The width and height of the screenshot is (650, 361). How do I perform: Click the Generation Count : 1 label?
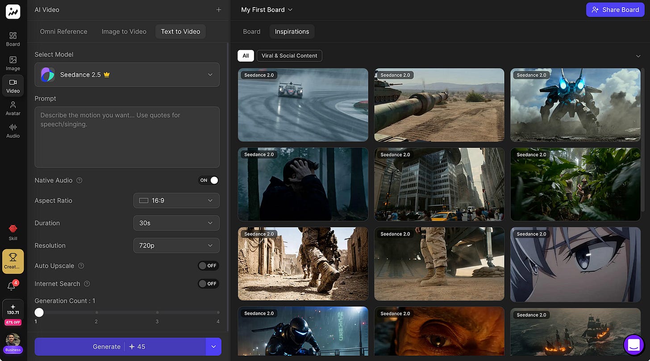pyautogui.click(x=65, y=301)
